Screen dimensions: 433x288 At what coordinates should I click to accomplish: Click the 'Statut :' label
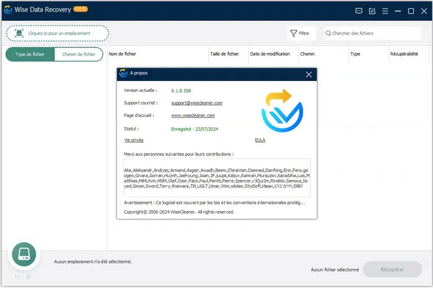pyautogui.click(x=131, y=129)
